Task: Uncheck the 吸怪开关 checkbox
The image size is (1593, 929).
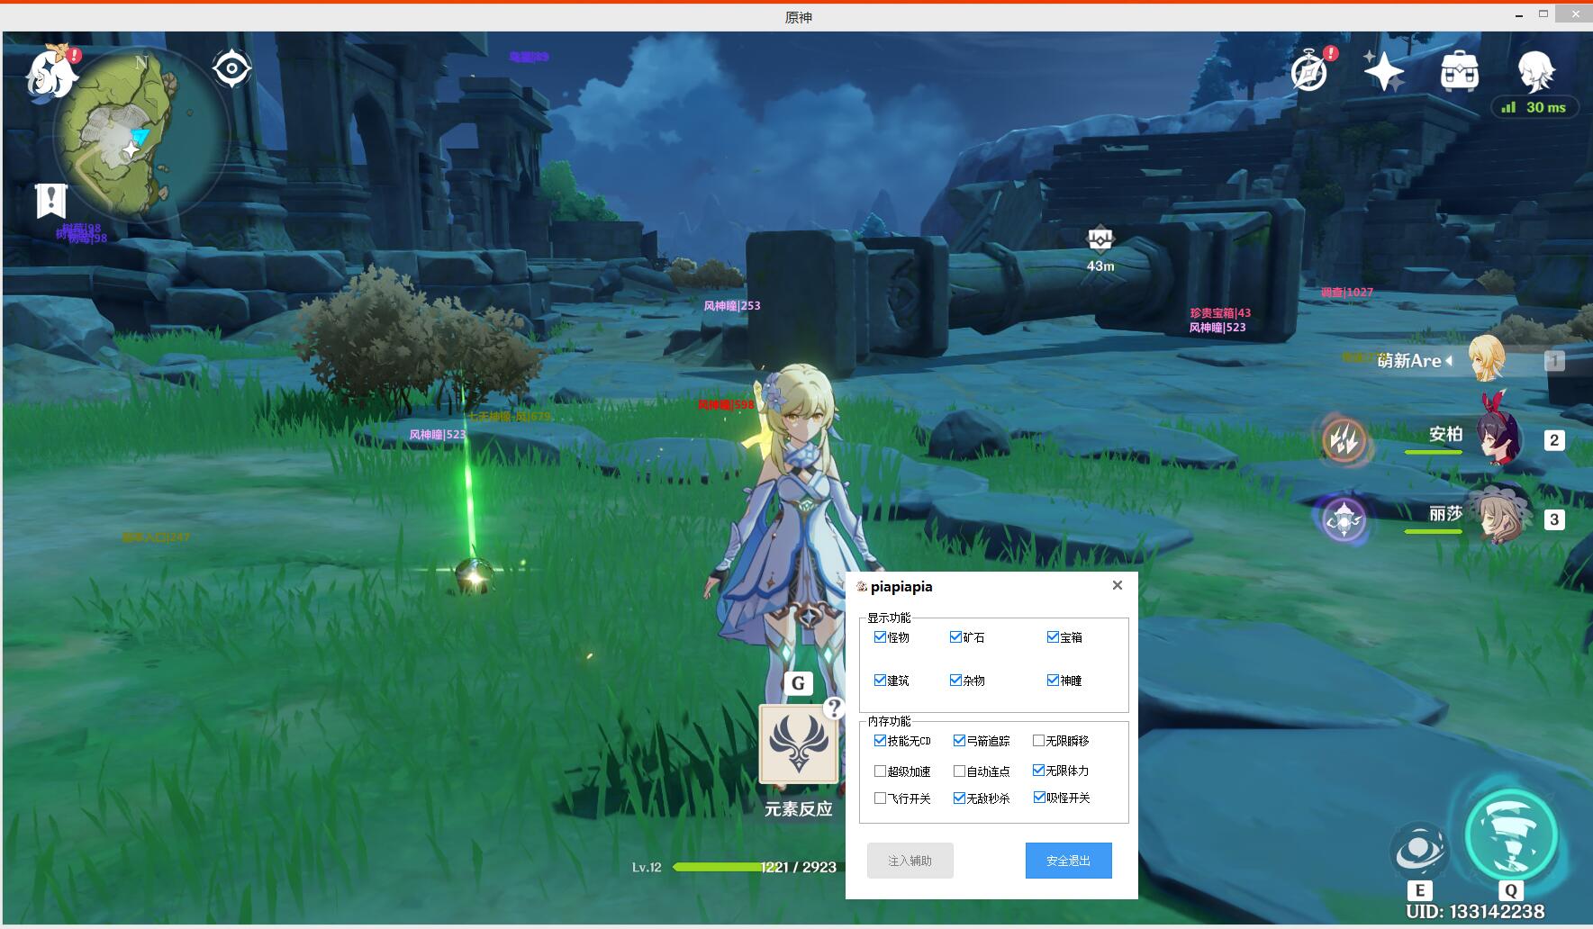Action: [1039, 797]
